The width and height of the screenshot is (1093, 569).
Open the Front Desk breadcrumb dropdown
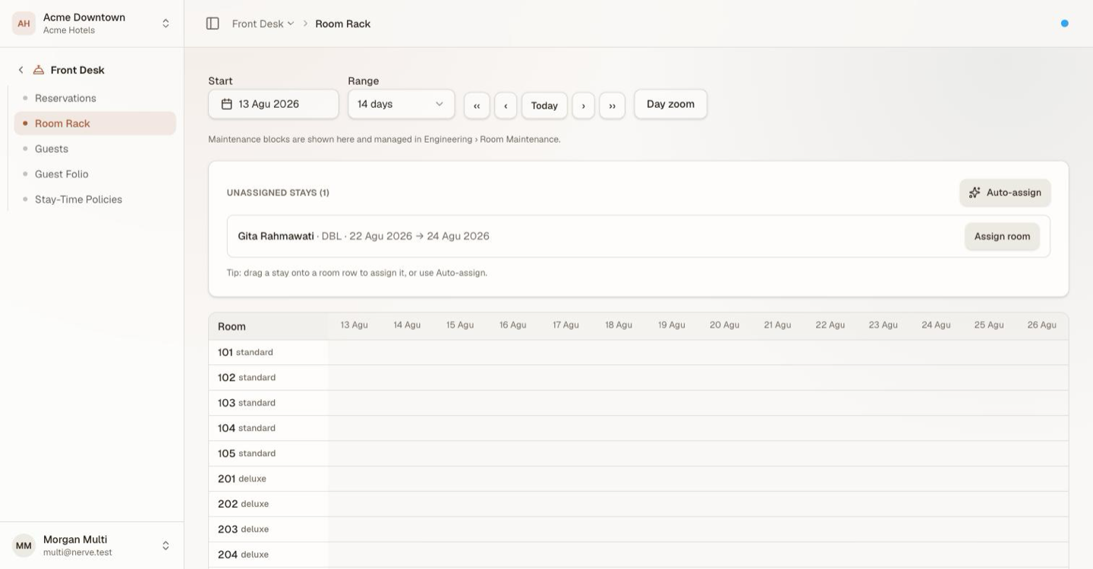pos(263,24)
